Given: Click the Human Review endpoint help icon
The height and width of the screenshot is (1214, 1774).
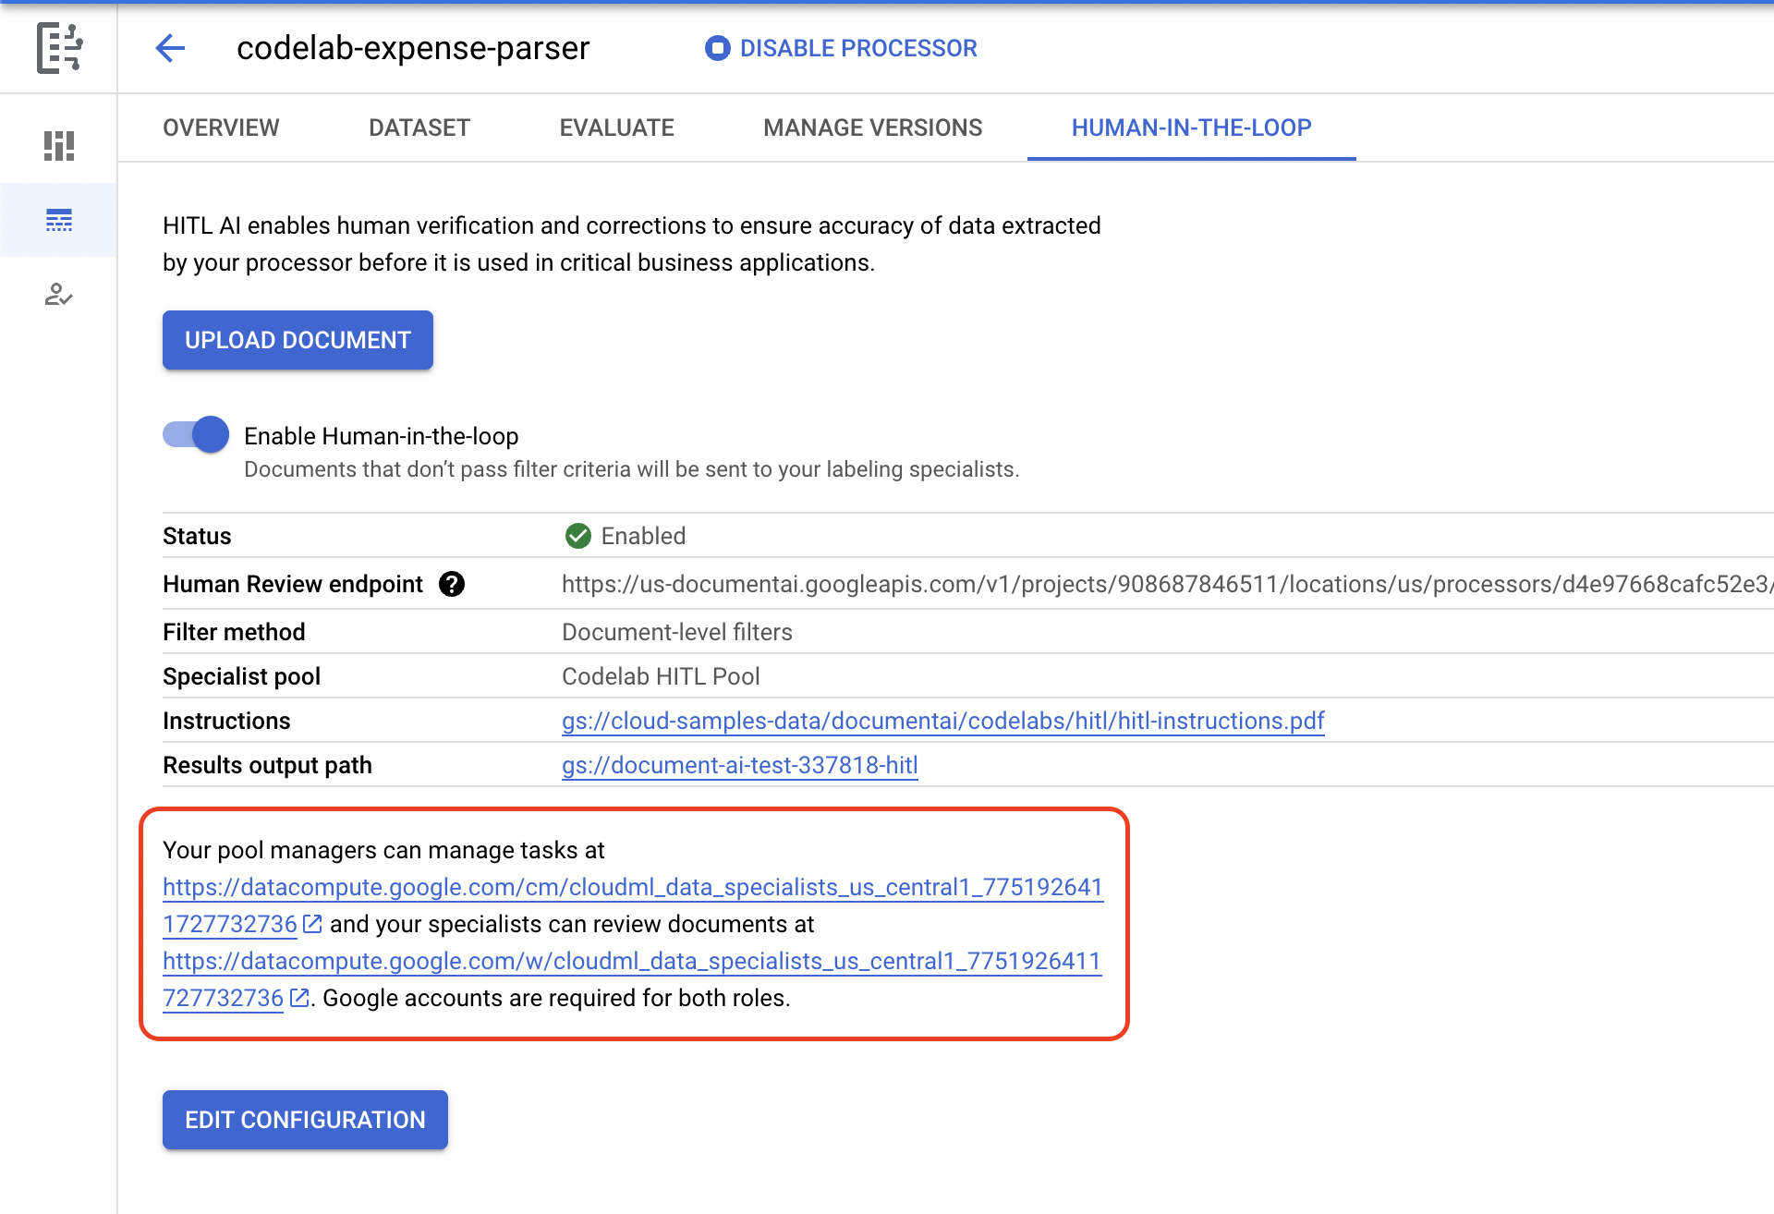Looking at the screenshot, I should coord(452,584).
